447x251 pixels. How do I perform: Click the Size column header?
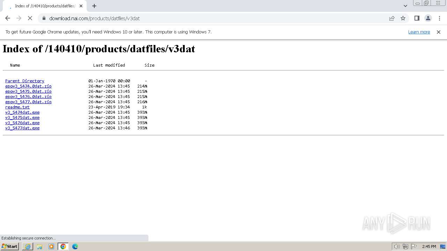149,65
